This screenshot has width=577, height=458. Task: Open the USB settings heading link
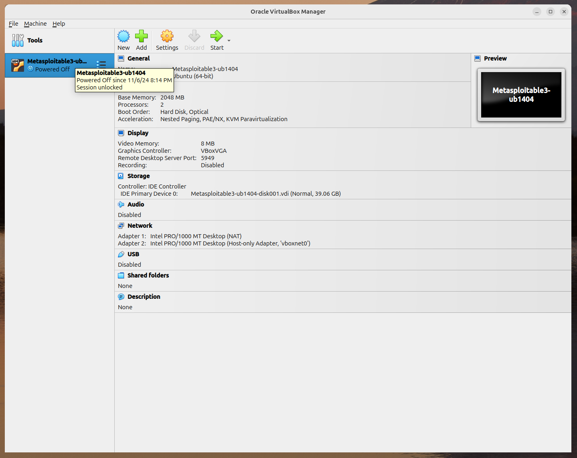pyautogui.click(x=133, y=254)
